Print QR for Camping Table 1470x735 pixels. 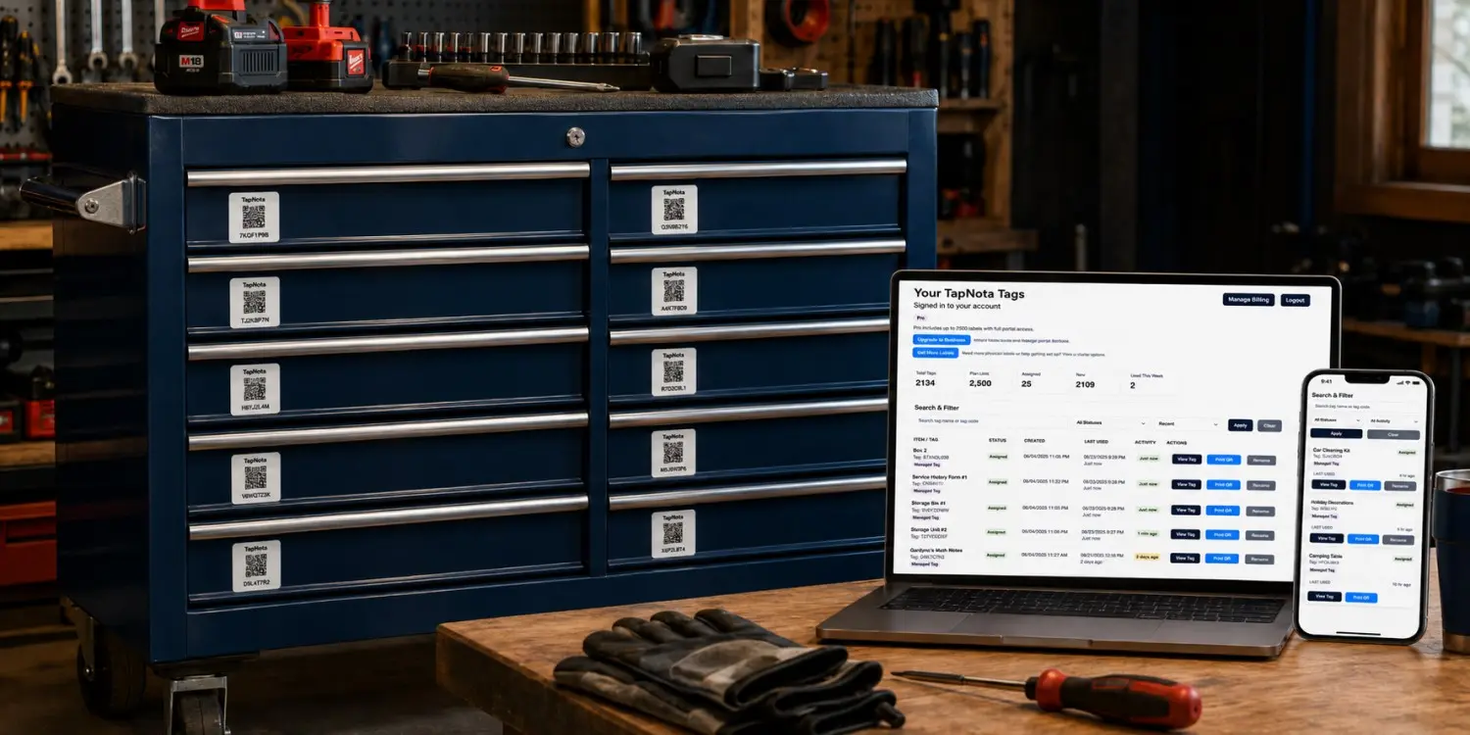tap(1361, 598)
